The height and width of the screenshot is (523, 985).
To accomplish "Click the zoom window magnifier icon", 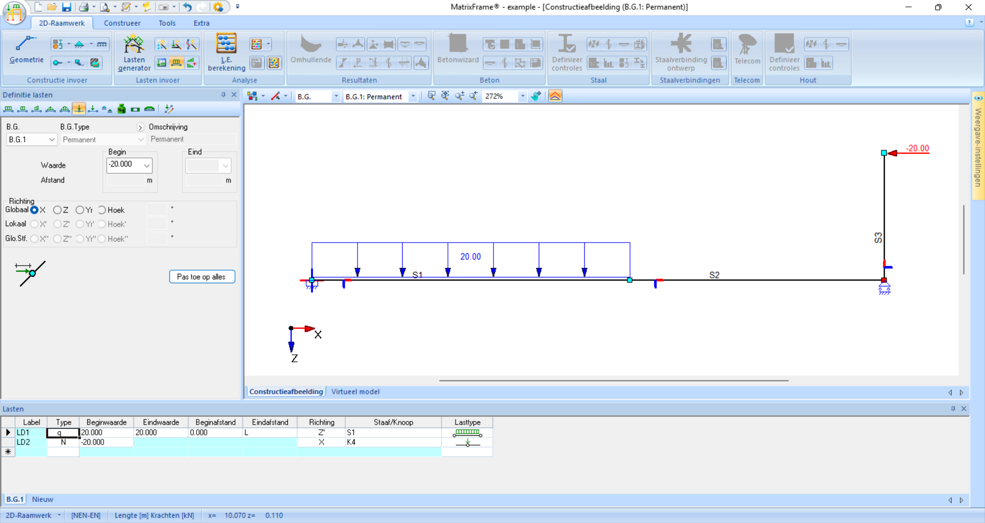I will (431, 96).
